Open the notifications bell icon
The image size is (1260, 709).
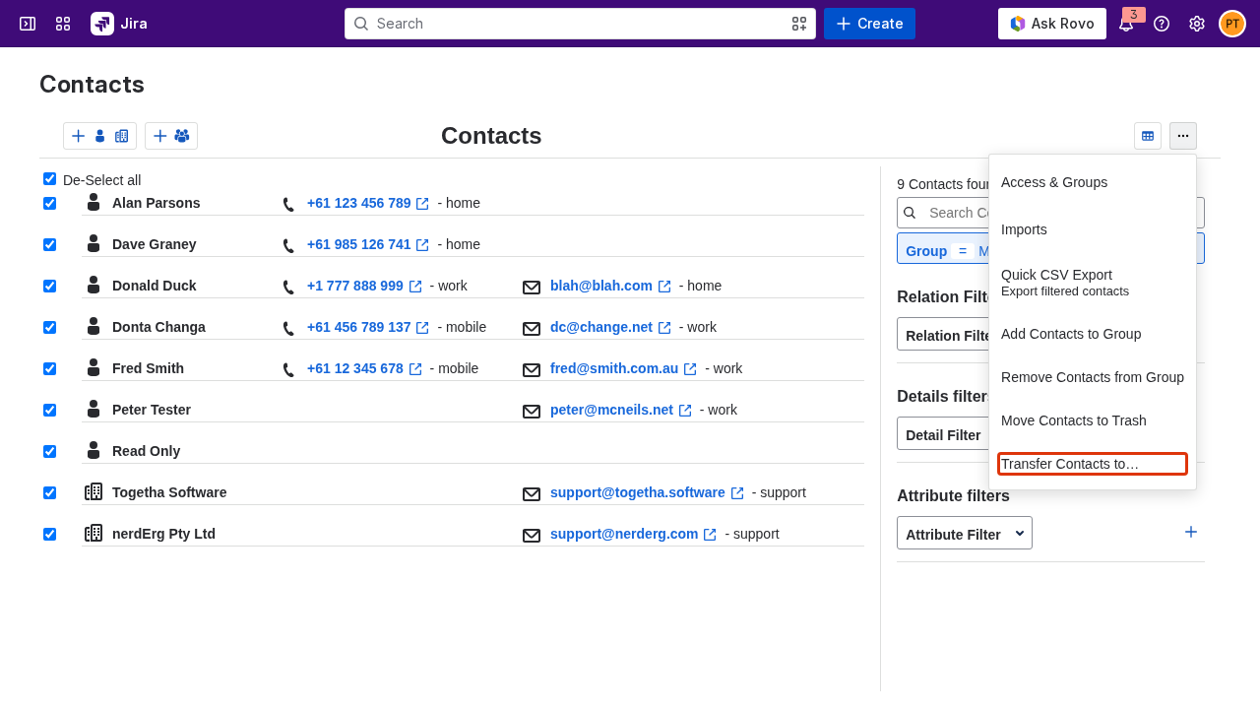tap(1126, 24)
